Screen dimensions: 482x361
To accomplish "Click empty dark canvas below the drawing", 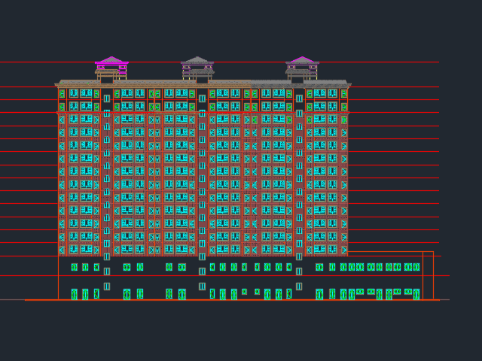I will 241,331.
